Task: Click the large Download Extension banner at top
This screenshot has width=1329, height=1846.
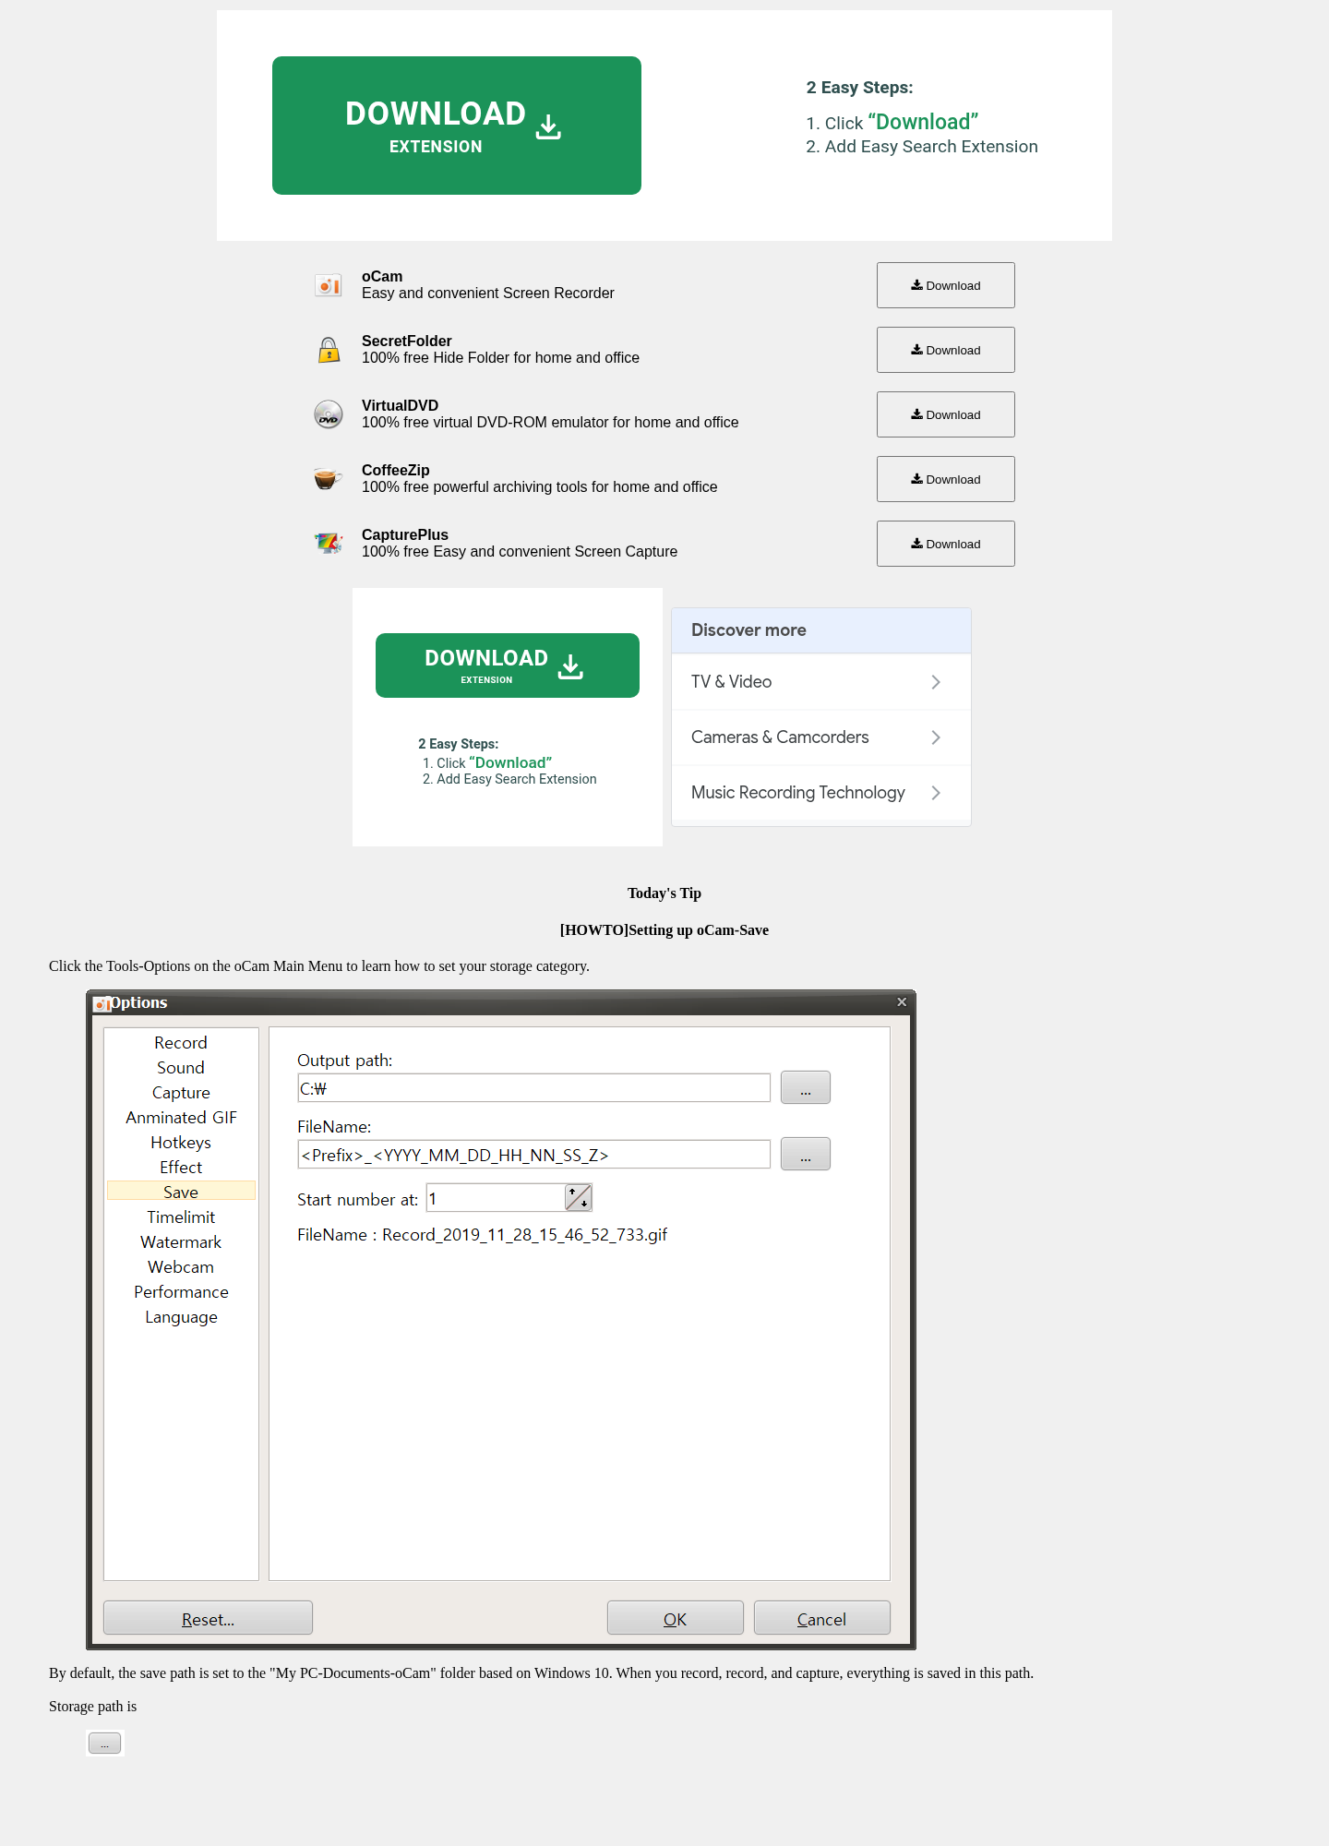Action: coord(457,126)
